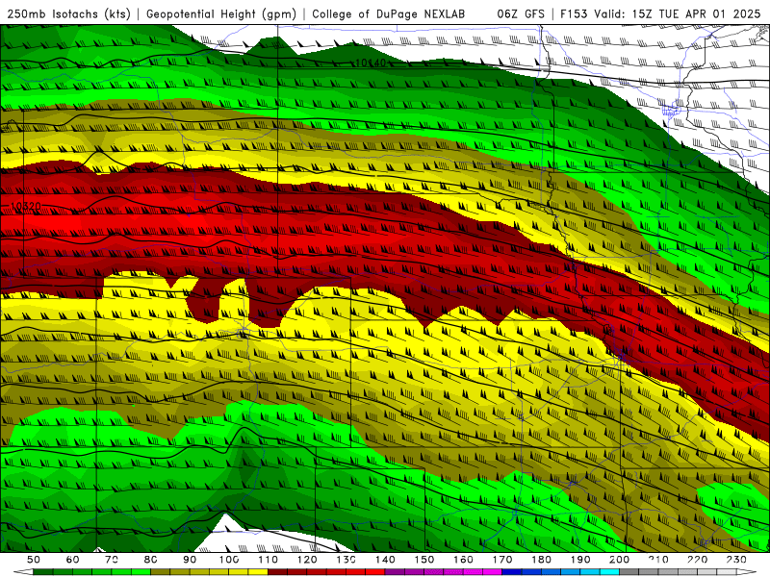Click the bright red swatch just before 140
The image size is (770, 577).
click(x=375, y=572)
